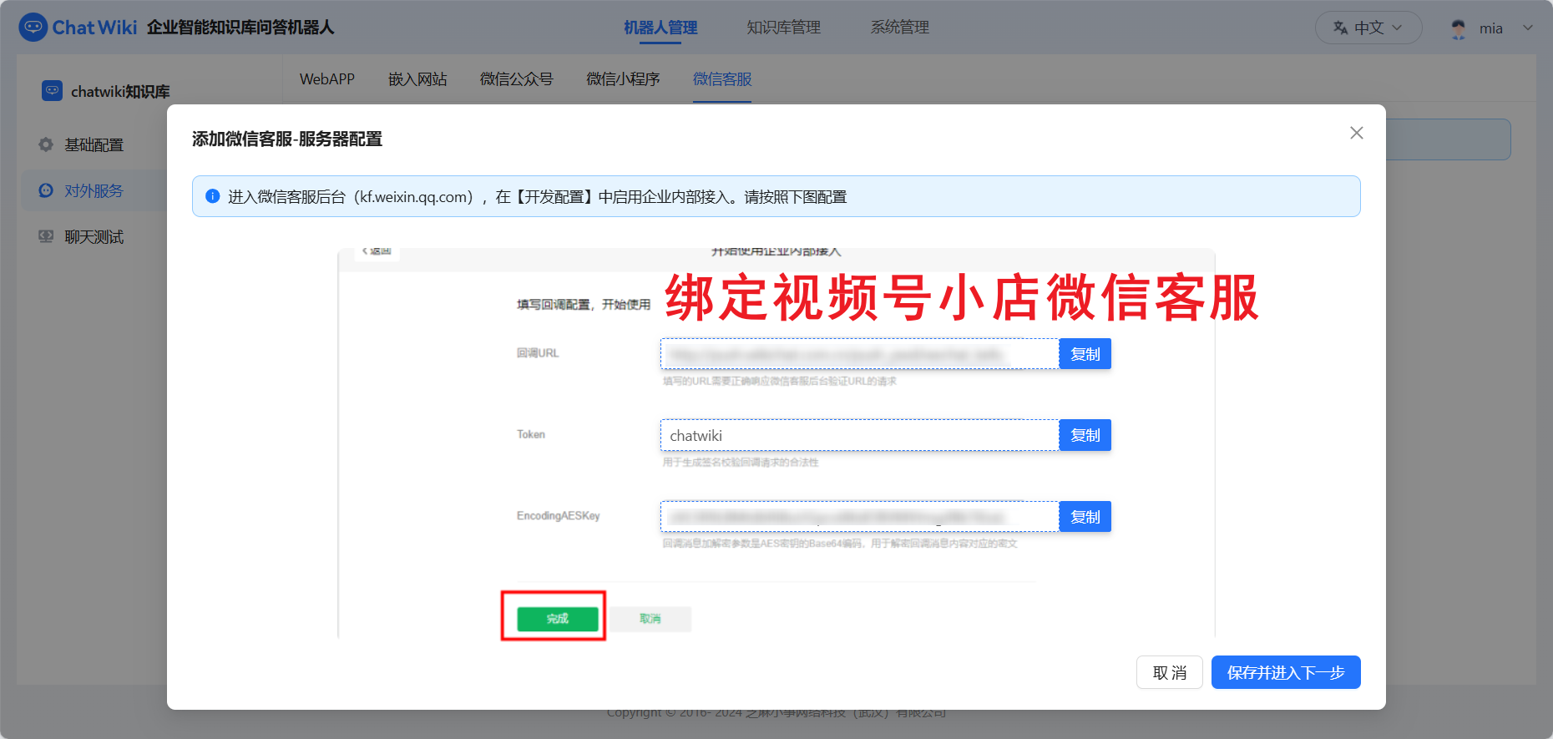Click the Token field containing chatwiki
Screen dimensions: 1553x739
860,435
